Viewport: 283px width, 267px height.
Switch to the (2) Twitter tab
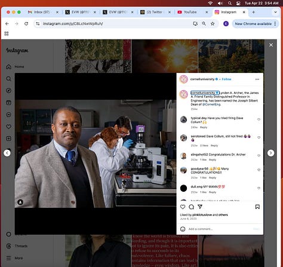coord(155,12)
